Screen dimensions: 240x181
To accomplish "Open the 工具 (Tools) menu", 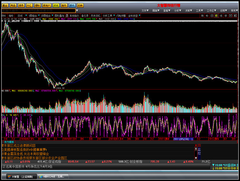I will pos(199,11).
